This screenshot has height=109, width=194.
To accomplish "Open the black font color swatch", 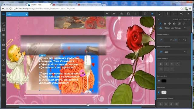I will 164,81.
